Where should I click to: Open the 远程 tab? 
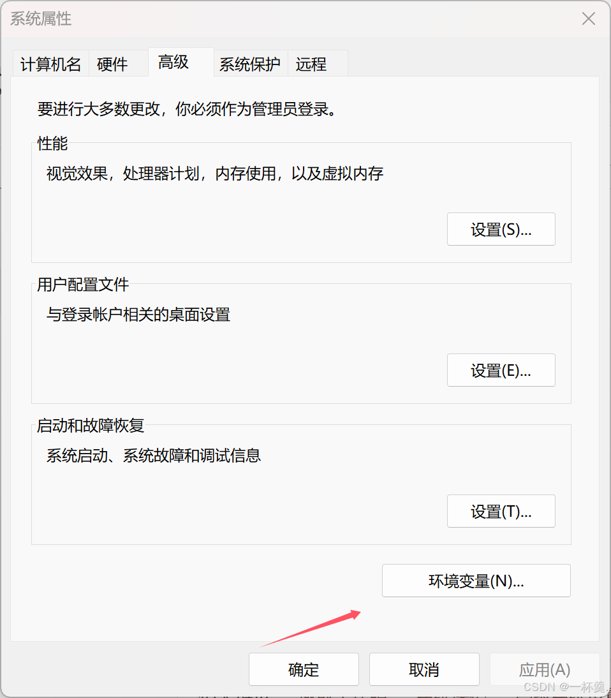coord(318,64)
